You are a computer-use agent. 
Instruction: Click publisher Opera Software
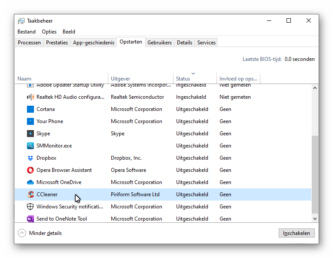point(129,170)
